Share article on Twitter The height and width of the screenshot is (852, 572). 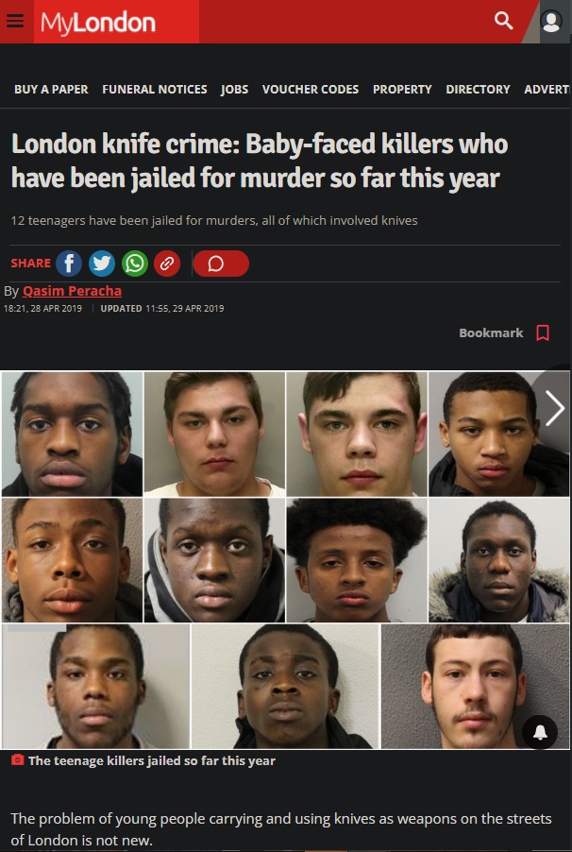coord(102,264)
